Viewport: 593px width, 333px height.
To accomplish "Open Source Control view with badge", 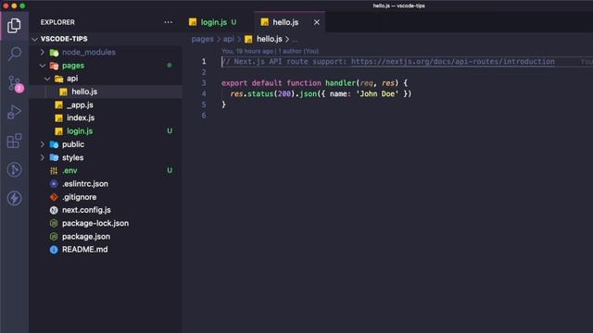I will (15, 83).
